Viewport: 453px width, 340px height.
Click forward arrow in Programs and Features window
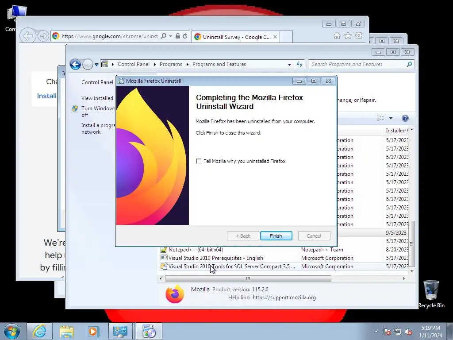point(88,64)
